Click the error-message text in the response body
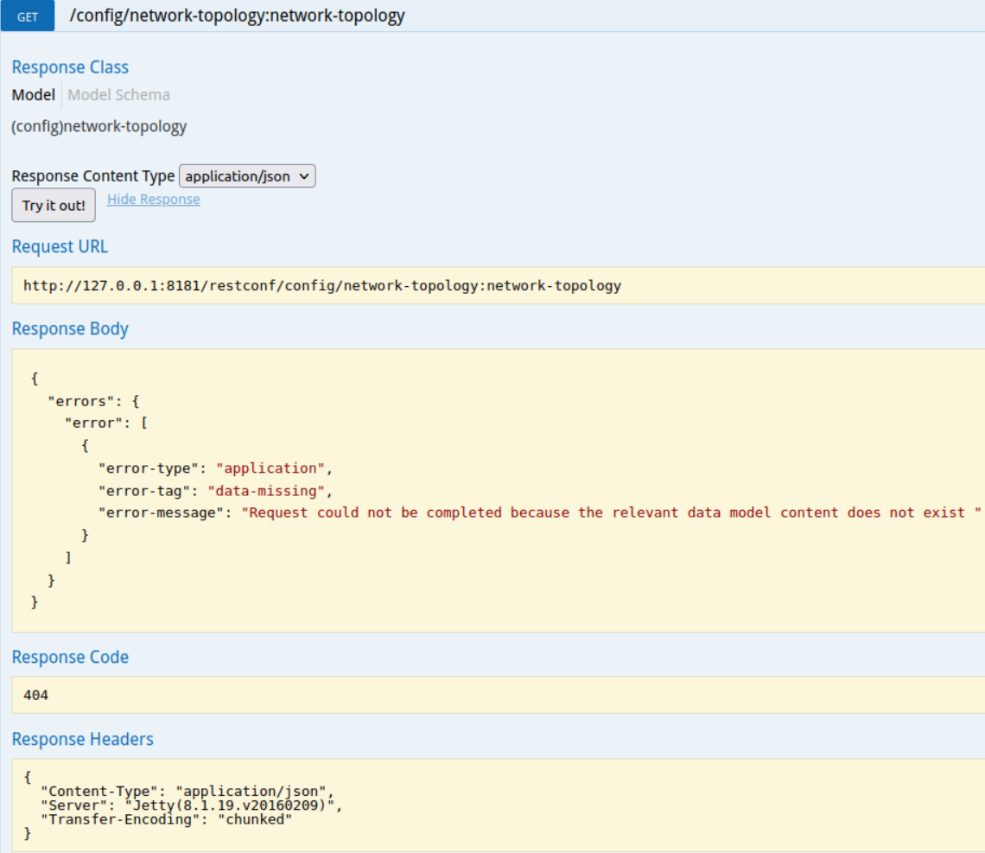985x853 pixels. [612, 512]
